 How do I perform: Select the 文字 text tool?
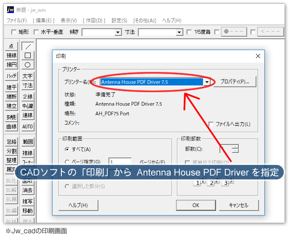coord(28,76)
